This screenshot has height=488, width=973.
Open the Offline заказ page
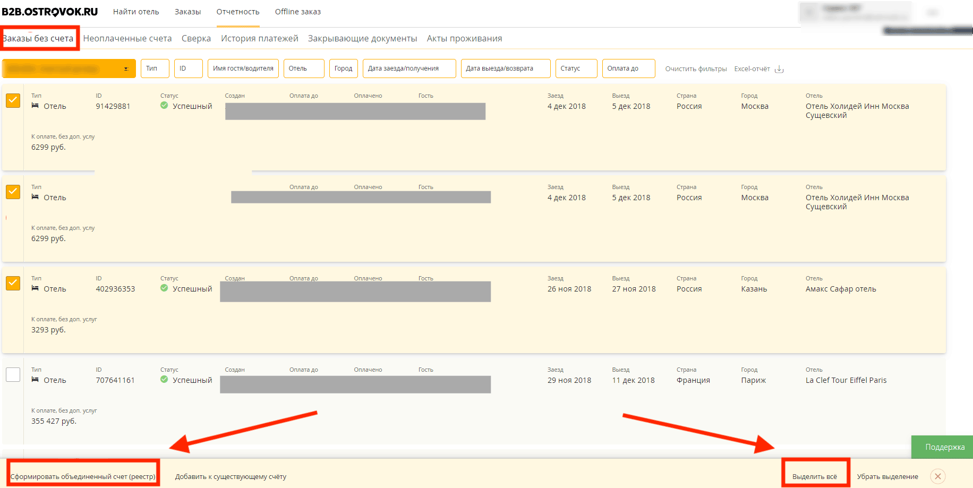pos(298,12)
